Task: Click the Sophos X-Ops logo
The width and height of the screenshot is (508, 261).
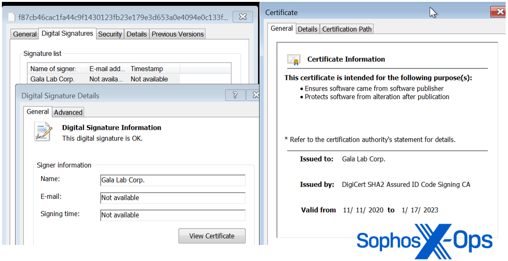Action: tap(424, 241)
